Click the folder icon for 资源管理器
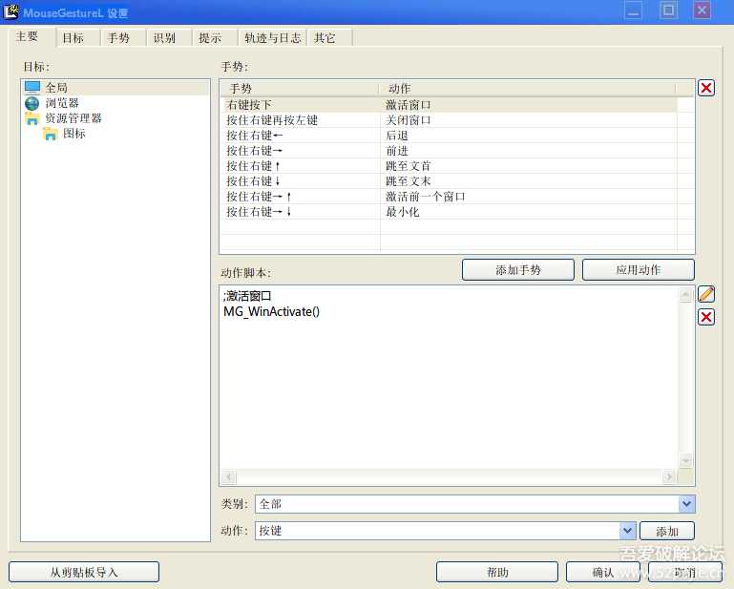Image resolution: width=734 pixels, height=589 pixels. pyautogui.click(x=31, y=118)
